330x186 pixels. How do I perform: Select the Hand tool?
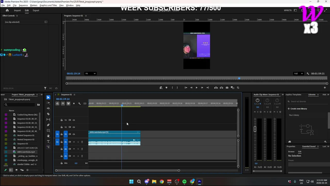[48, 136]
